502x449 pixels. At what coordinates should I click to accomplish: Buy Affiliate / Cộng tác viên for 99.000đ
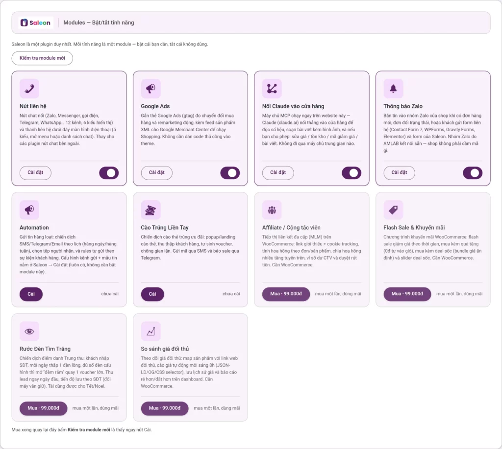[286, 294]
